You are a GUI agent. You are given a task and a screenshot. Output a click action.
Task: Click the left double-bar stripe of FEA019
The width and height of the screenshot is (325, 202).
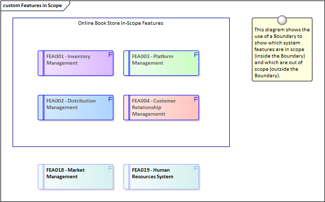[127, 177]
